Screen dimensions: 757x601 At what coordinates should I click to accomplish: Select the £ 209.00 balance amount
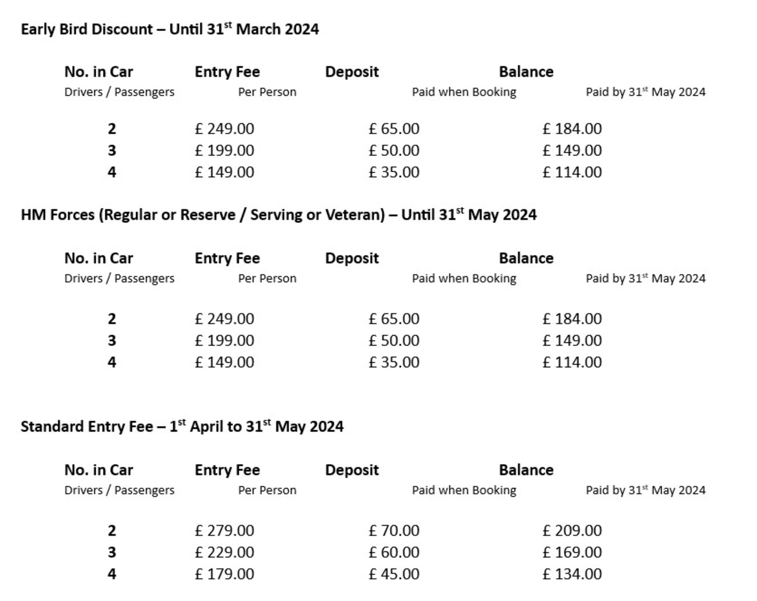572,530
